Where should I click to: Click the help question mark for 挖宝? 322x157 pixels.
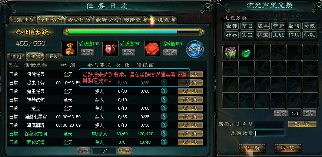click(164, 108)
